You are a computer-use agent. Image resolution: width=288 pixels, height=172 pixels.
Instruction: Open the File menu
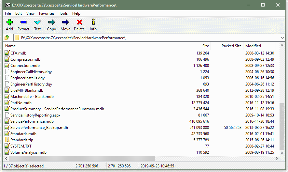(x=8, y=13)
